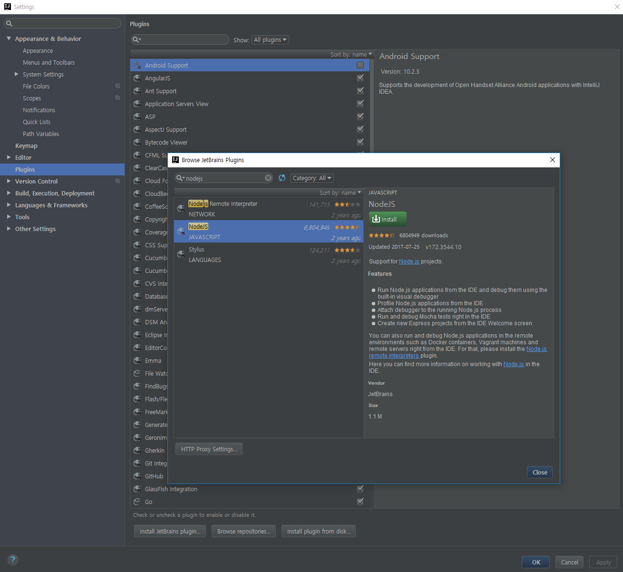
Task: Expand the Build, Execution, Deployment node
Action: coord(9,193)
